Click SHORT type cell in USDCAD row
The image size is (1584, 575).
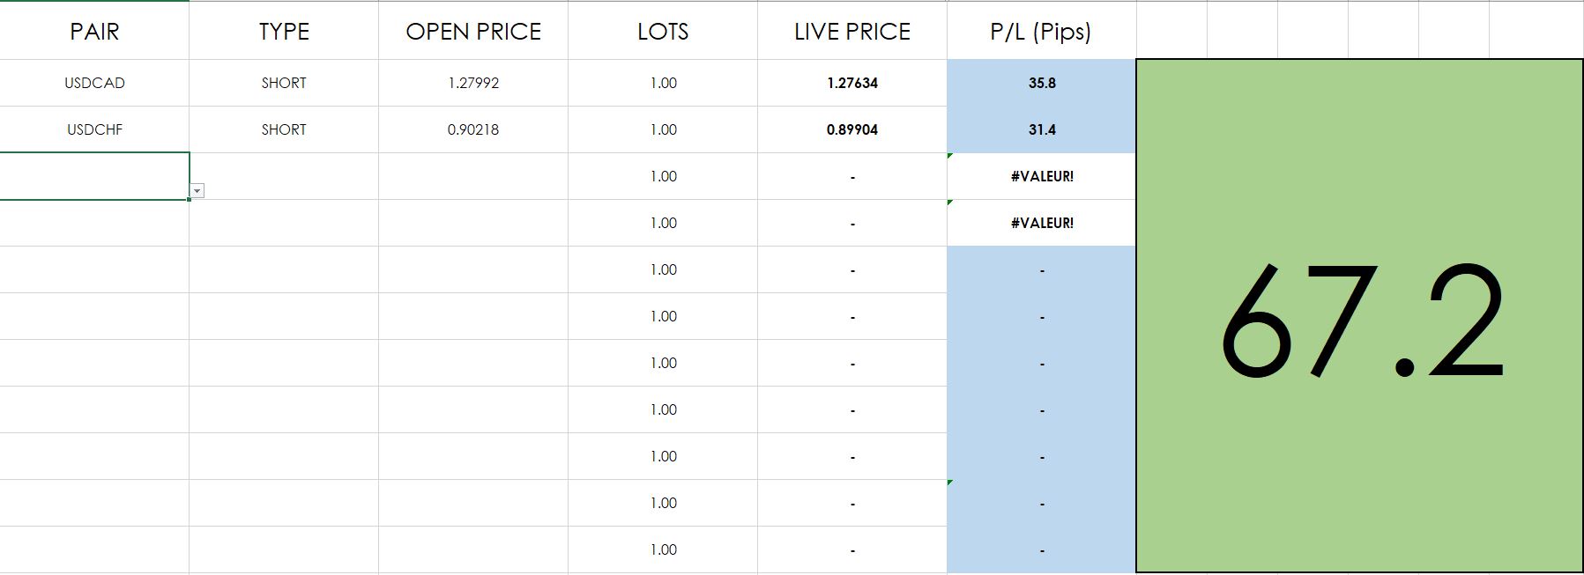[x=284, y=83]
